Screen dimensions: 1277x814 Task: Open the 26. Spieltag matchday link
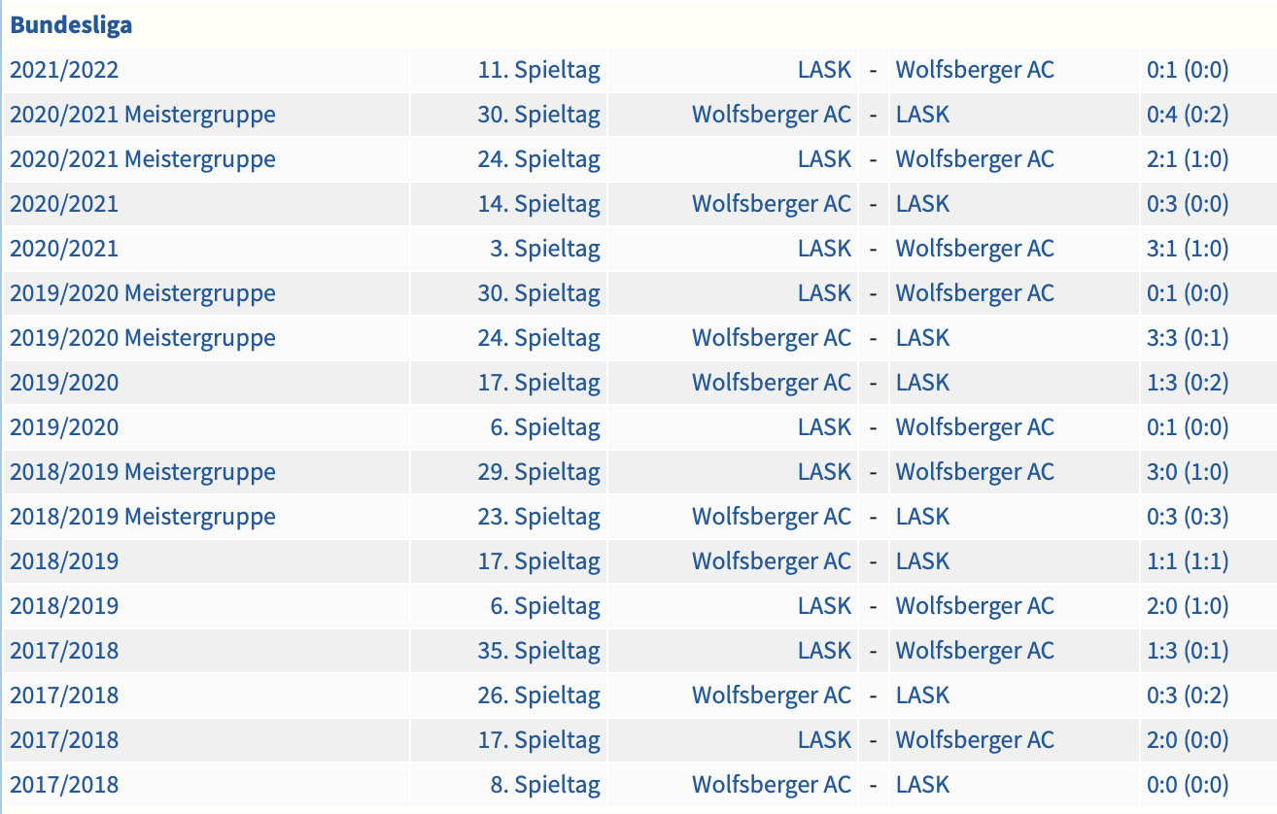point(538,695)
